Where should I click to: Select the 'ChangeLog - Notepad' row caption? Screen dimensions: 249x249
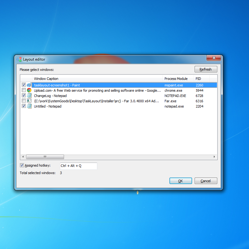(50, 96)
